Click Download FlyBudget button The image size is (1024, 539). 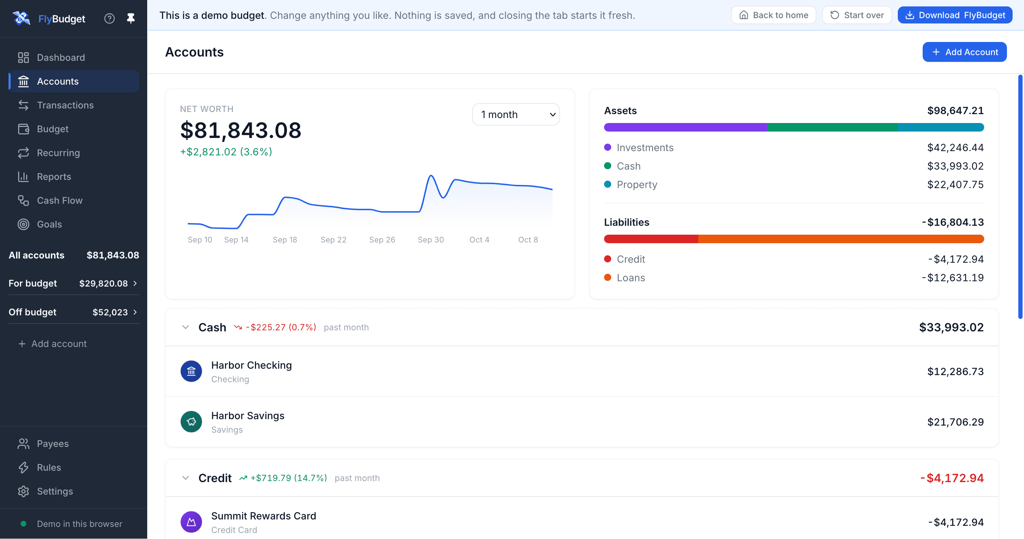pyautogui.click(x=955, y=15)
